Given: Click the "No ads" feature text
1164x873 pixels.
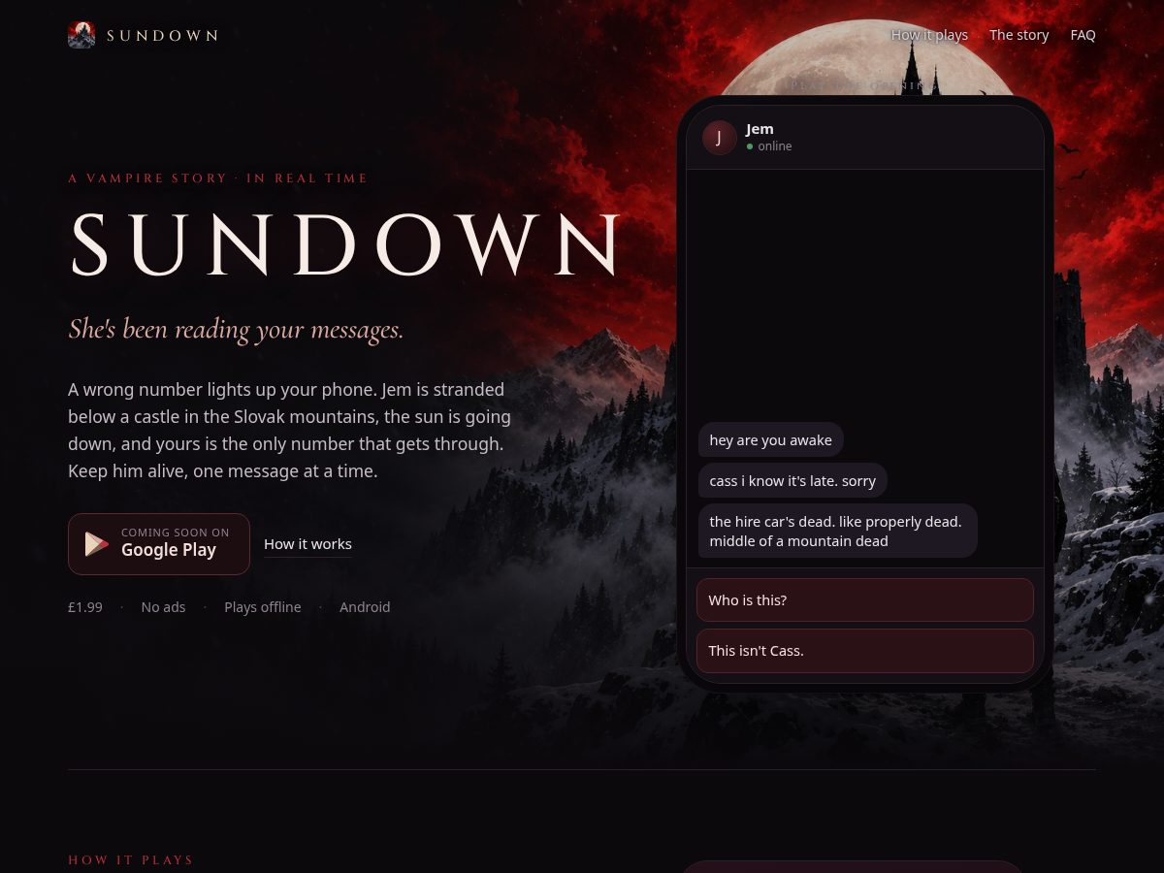Looking at the screenshot, I should pyautogui.click(x=163, y=607).
